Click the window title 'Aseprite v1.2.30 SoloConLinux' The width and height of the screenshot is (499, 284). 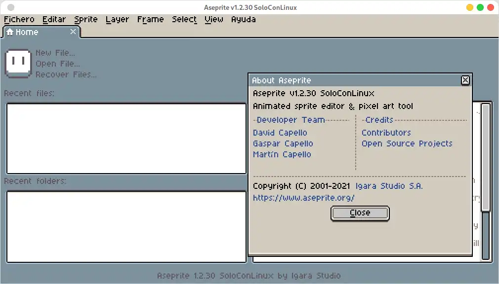click(x=250, y=7)
